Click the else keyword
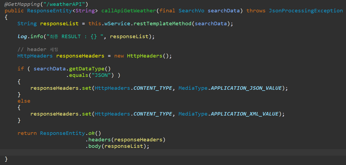This screenshot has height=165, width=346. tap(24, 101)
